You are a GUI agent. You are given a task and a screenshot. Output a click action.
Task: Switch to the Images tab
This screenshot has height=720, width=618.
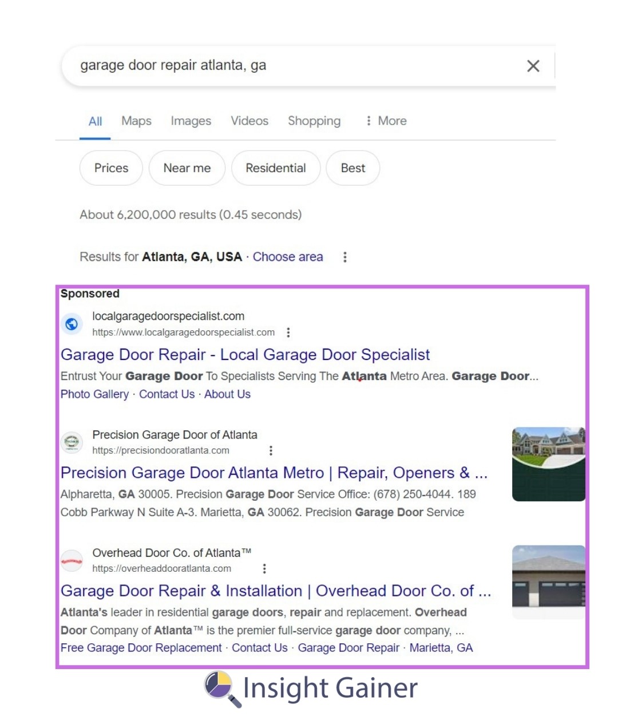click(191, 121)
